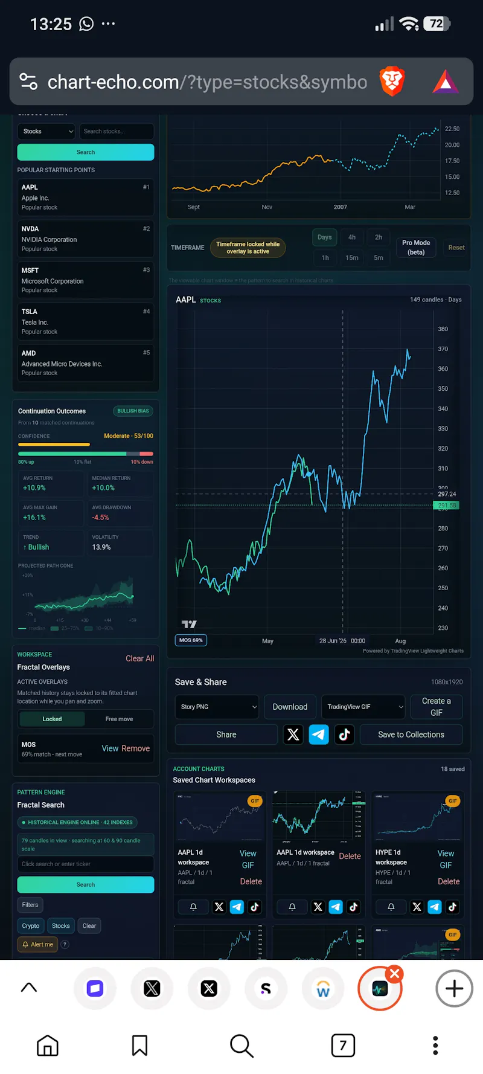Focus the Search stocks input field
Screen dimensions: 483x1074
coord(117,131)
